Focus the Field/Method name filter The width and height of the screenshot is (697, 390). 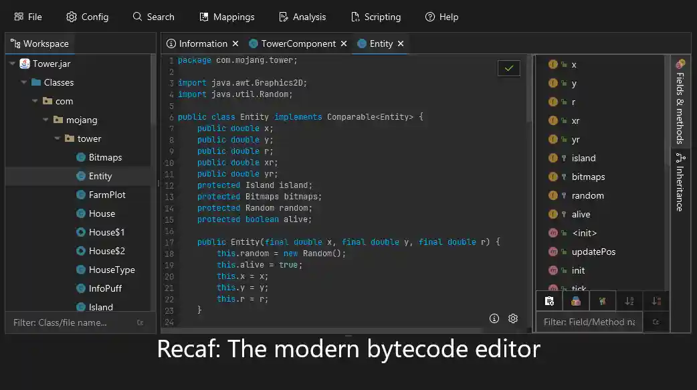(589, 322)
